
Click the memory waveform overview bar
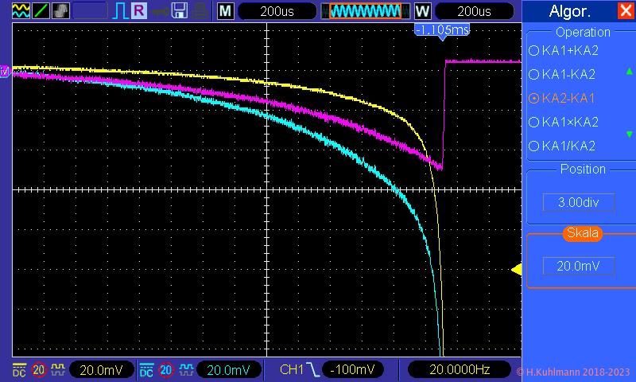366,11
